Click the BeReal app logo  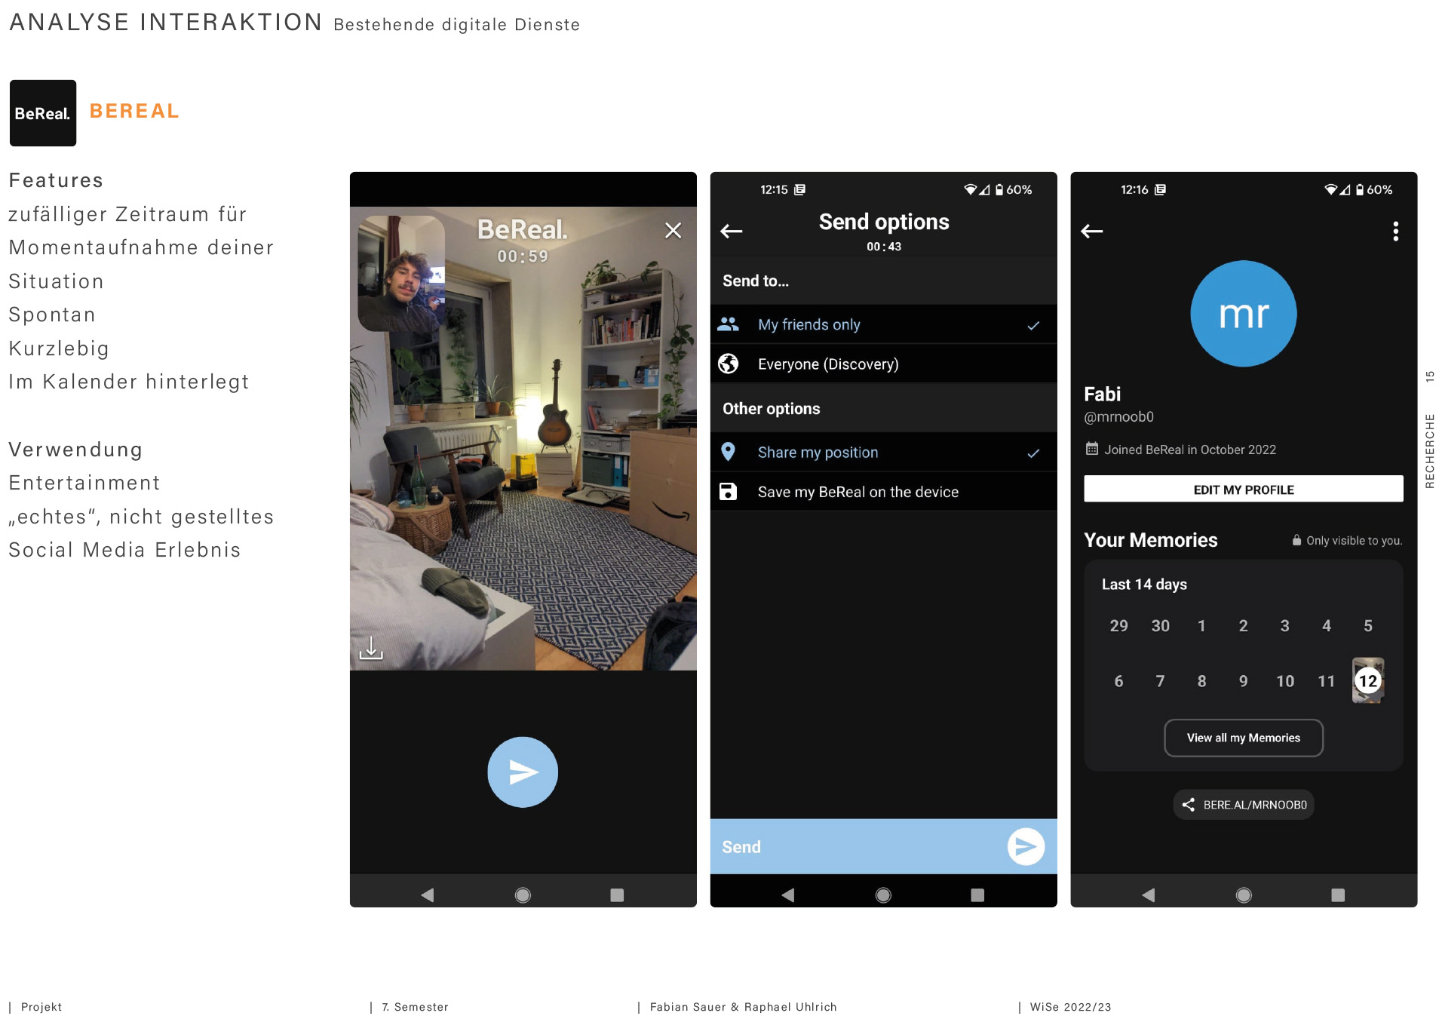click(x=43, y=113)
